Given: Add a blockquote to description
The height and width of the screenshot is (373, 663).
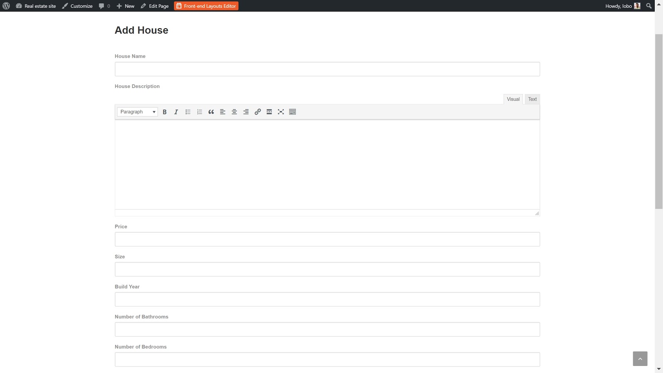Looking at the screenshot, I should click(x=211, y=112).
